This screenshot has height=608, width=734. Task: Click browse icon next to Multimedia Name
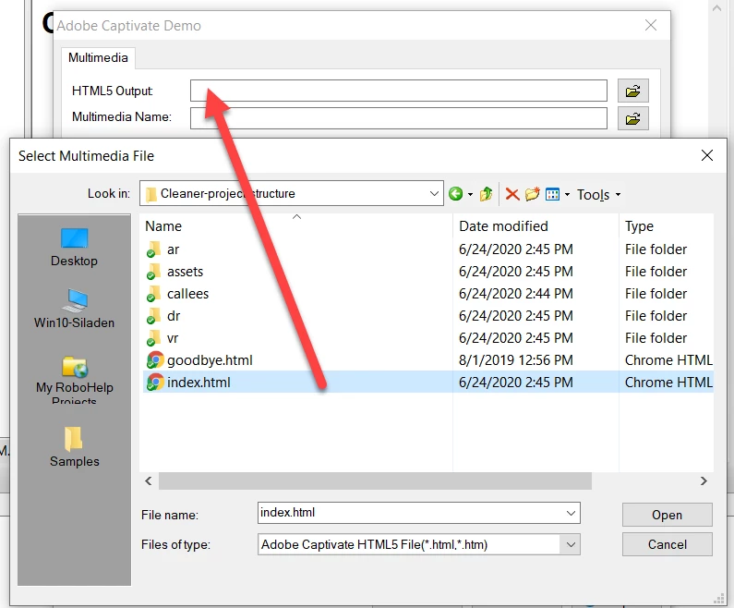(632, 118)
